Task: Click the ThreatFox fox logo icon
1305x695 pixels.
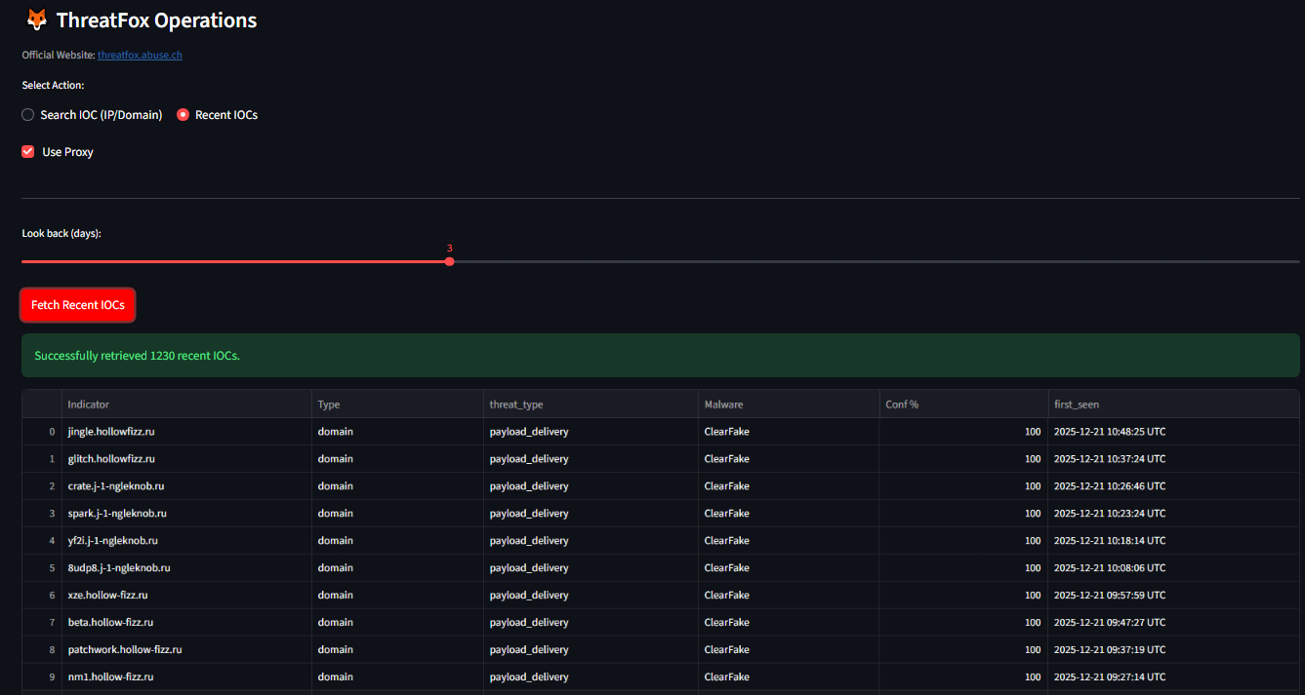Action: 35,19
